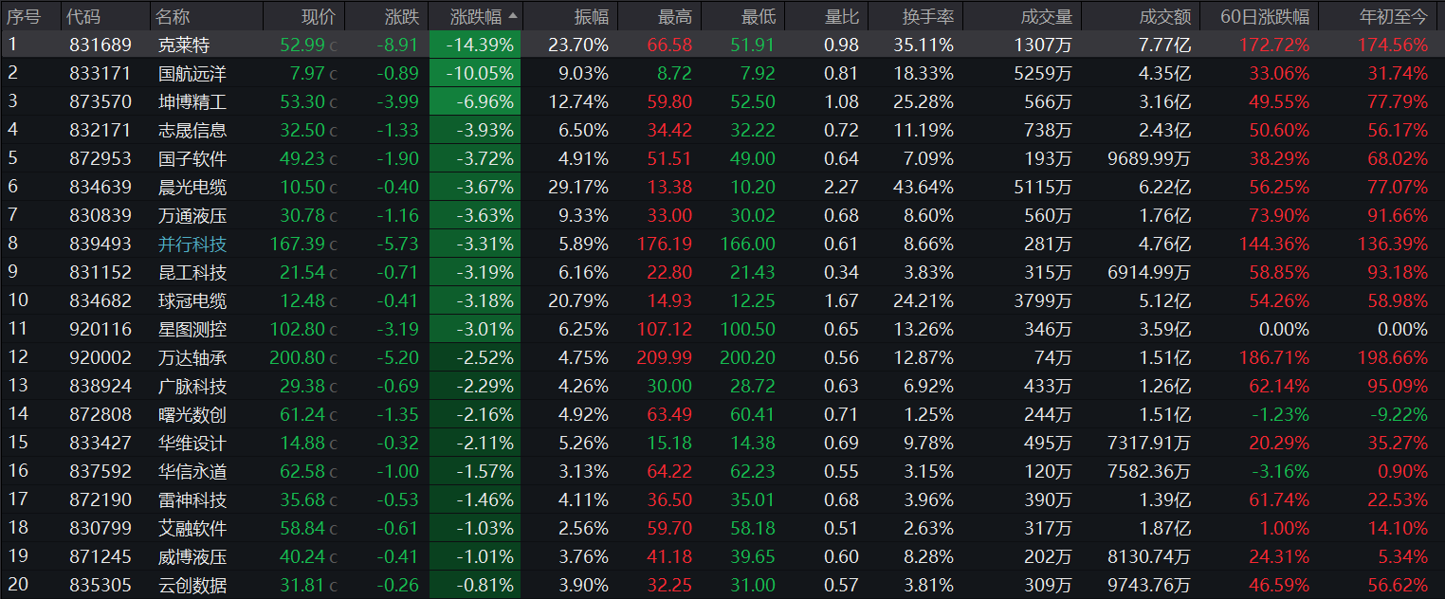Click the 年初至今 column header
The image size is (1445, 599).
click(1393, 16)
